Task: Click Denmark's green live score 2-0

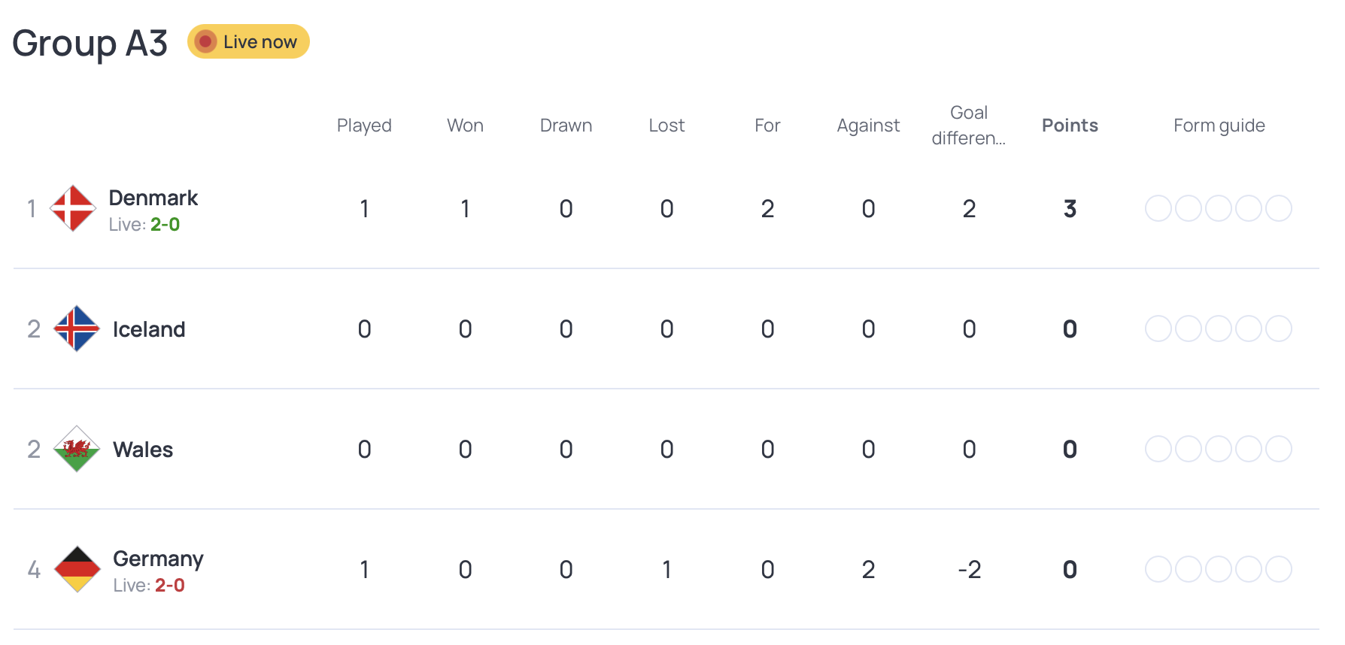Action: pos(165,225)
